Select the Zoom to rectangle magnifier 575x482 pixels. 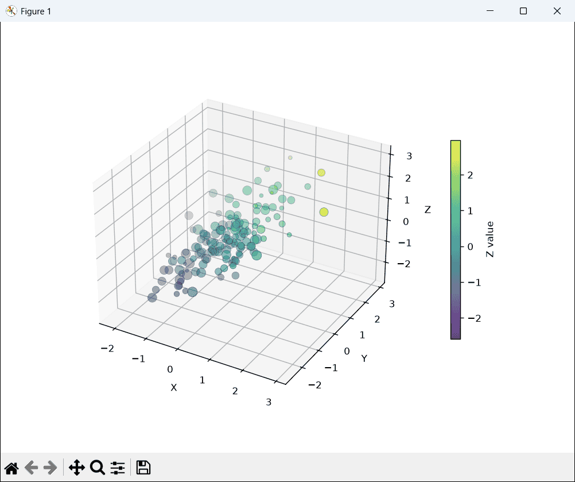coord(98,468)
